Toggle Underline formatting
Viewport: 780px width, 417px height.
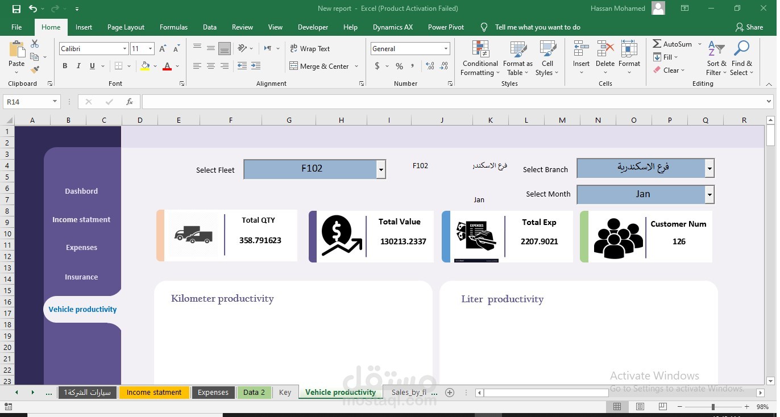point(92,66)
